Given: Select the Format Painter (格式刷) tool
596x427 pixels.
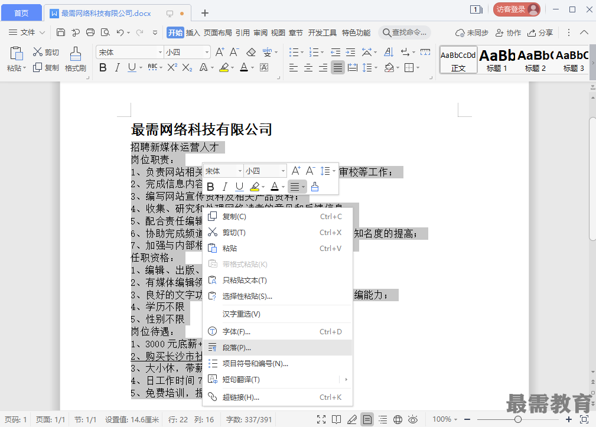Looking at the screenshot, I should point(75,59).
